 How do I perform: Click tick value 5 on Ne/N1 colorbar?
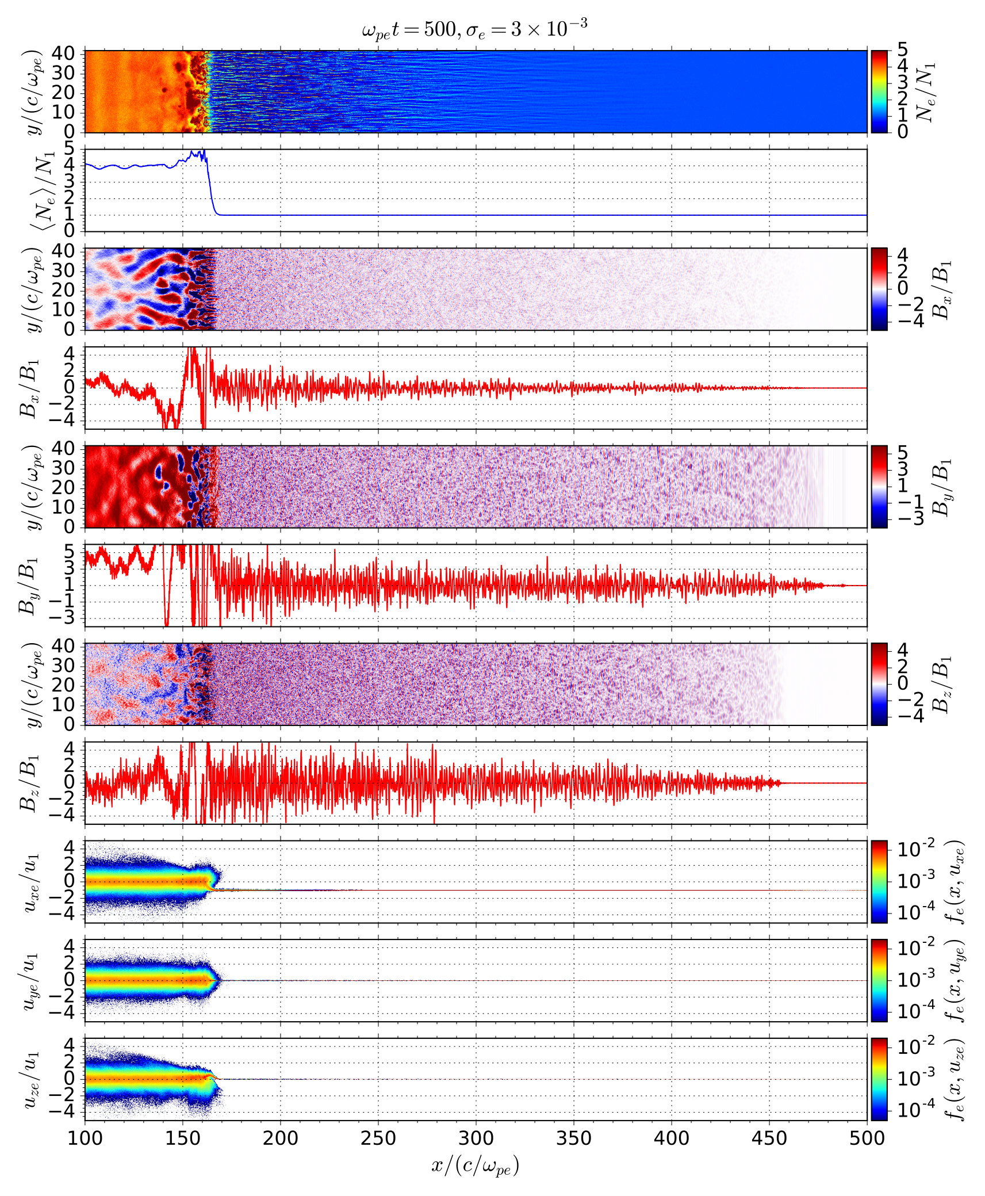pyautogui.click(x=903, y=51)
